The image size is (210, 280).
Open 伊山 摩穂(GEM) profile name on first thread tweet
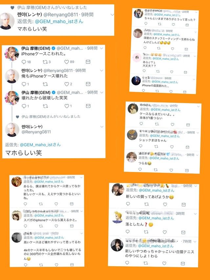click(36, 48)
